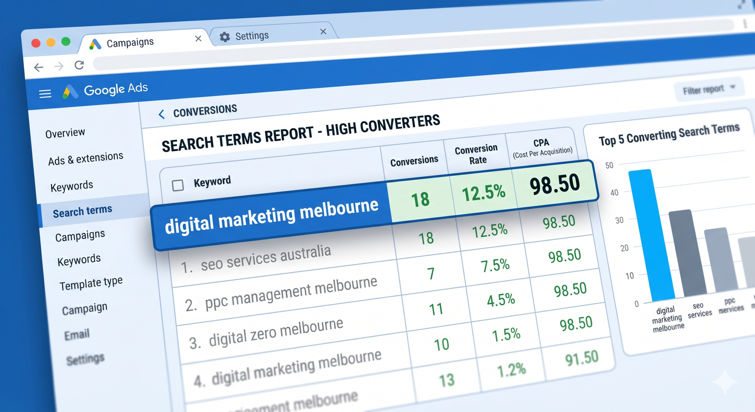755x412 pixels.
Task: Open the Filter report dropdown
Action: [x=709, y=89]
